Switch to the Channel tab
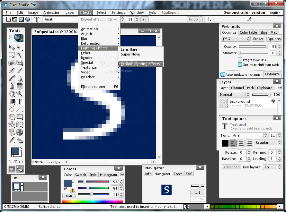286x212 pixels. (x=237, y=88)
